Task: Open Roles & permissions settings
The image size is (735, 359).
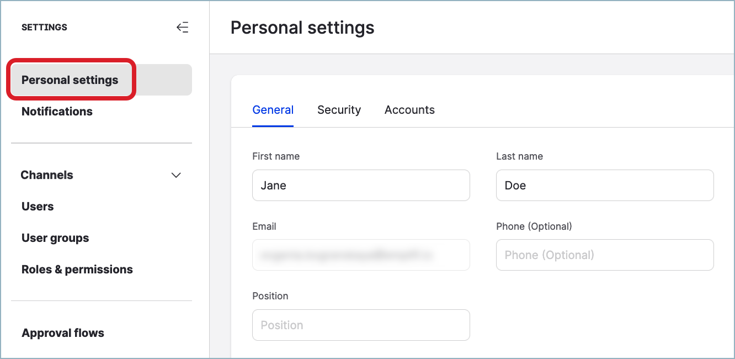Action: [x=77, y=270]
